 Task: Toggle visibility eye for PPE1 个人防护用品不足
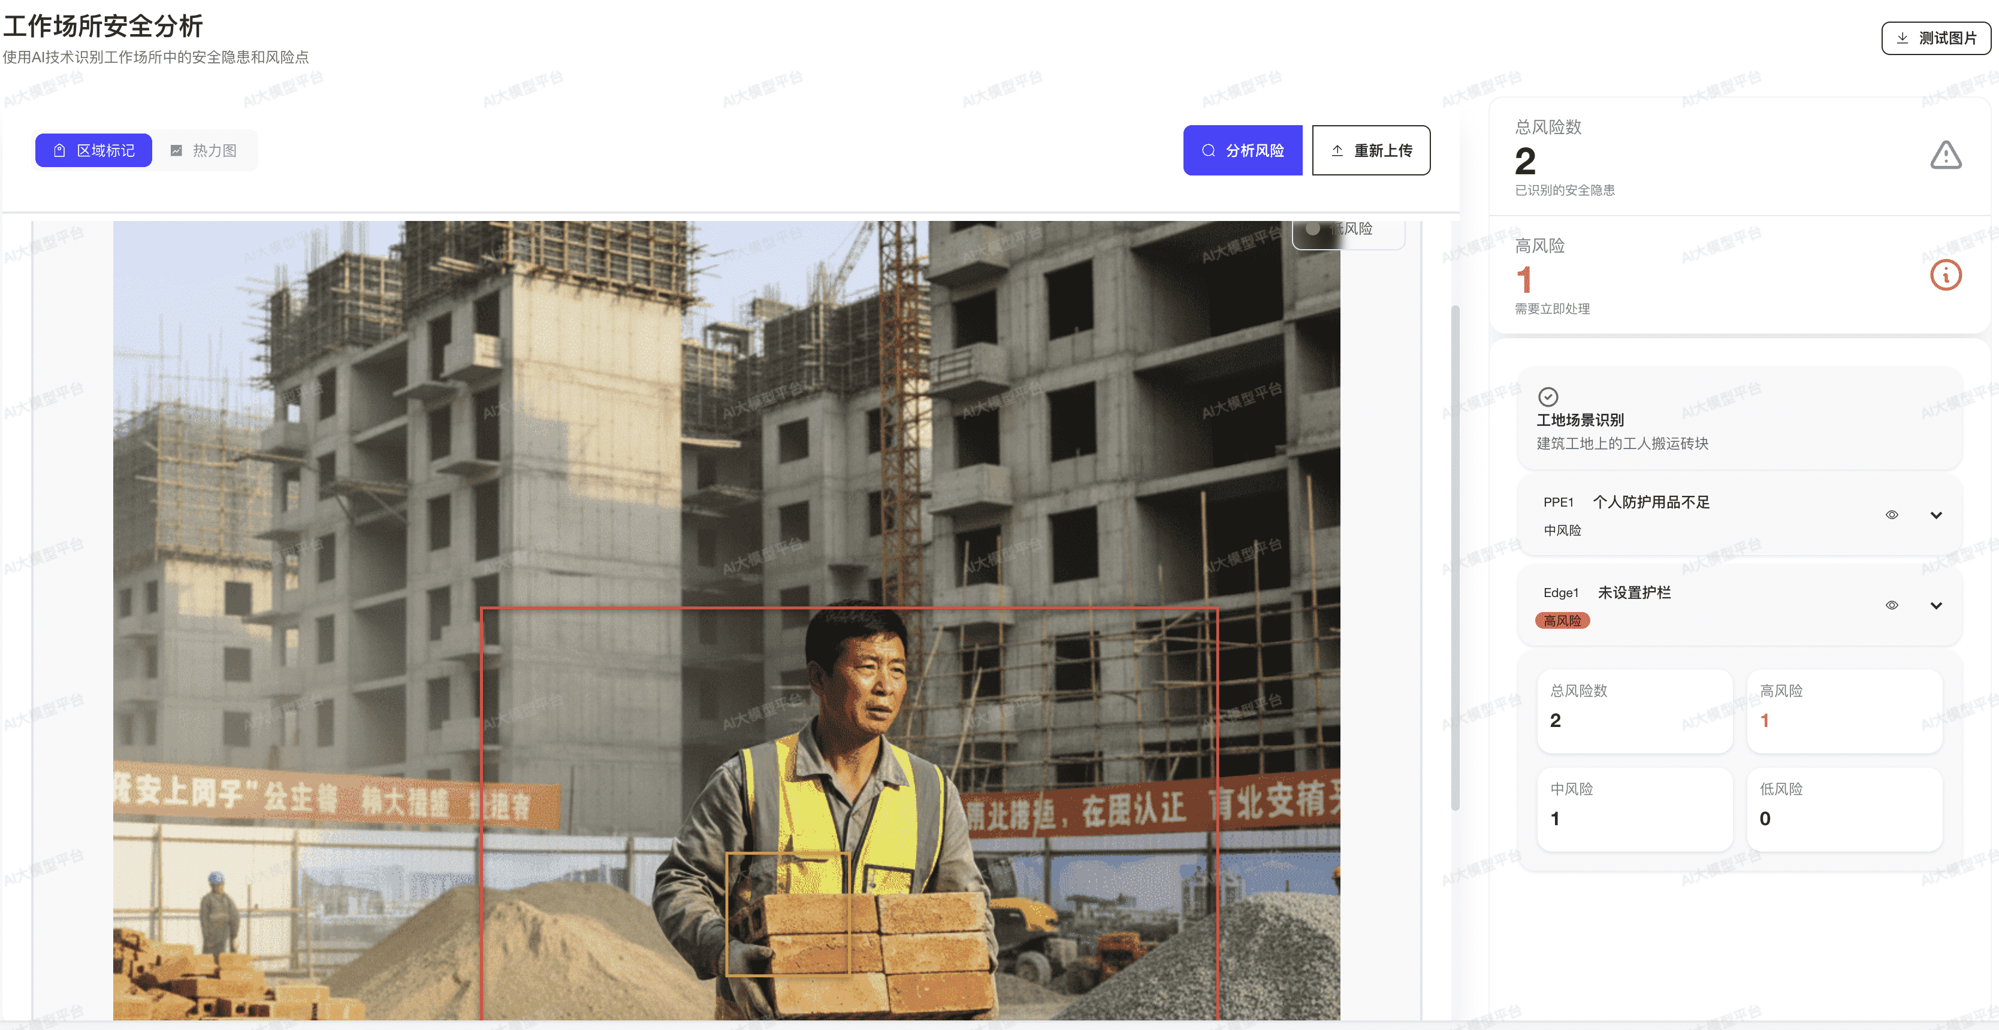[x=1892, y=515]
